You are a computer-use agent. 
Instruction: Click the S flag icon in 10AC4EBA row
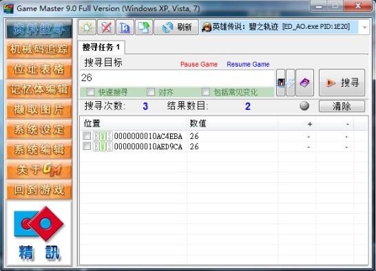[x=109, y=136]
